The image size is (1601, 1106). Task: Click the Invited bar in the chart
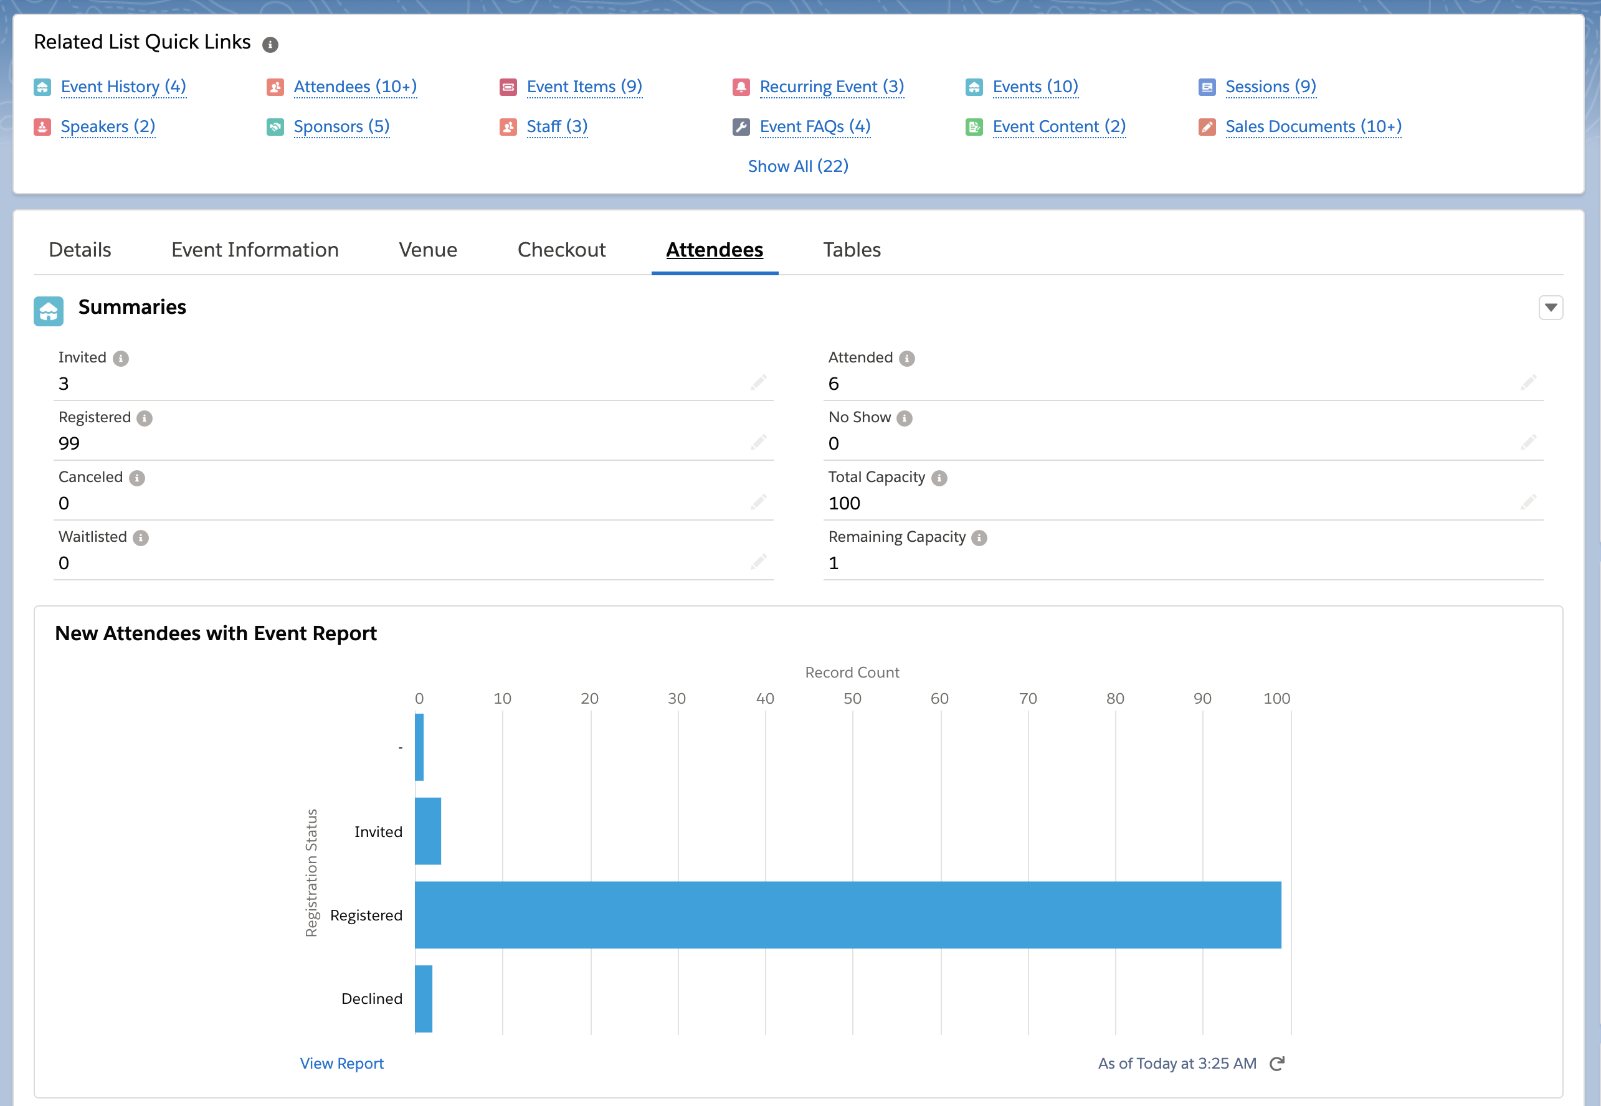pyautogui.click(x=427, y=831)
